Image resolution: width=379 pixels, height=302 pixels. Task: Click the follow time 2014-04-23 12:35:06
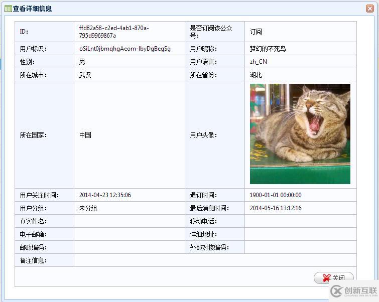105,195
